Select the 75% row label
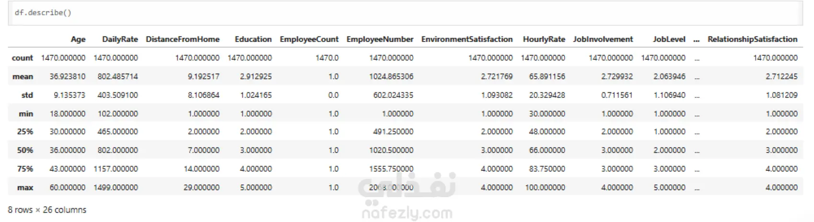This screenshot has height=222, width=814. [25, 169]
